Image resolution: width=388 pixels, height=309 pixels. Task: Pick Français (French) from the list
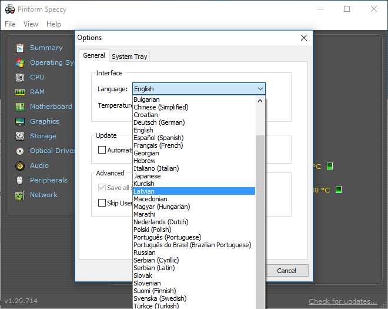pos(194,145)
